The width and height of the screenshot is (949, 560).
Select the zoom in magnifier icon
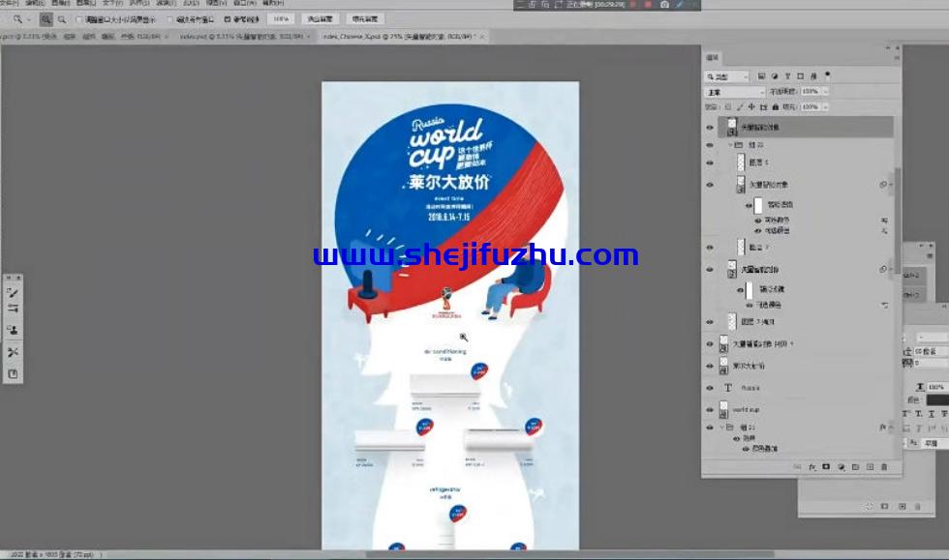(46, 18)
